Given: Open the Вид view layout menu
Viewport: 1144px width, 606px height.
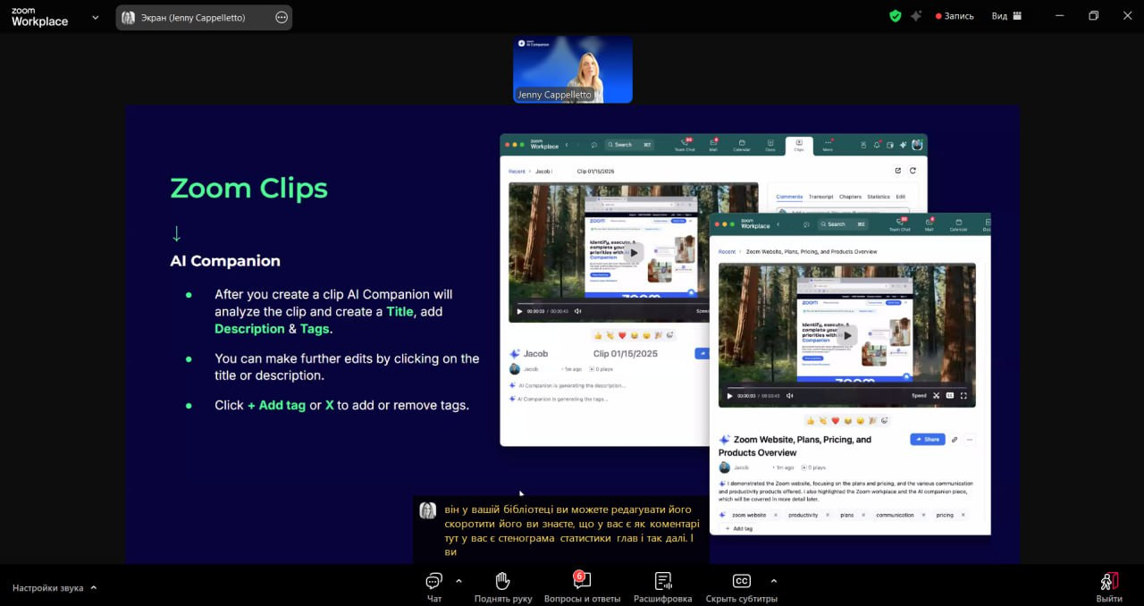Looking at the screenshot, I should tap(1006, 16).
